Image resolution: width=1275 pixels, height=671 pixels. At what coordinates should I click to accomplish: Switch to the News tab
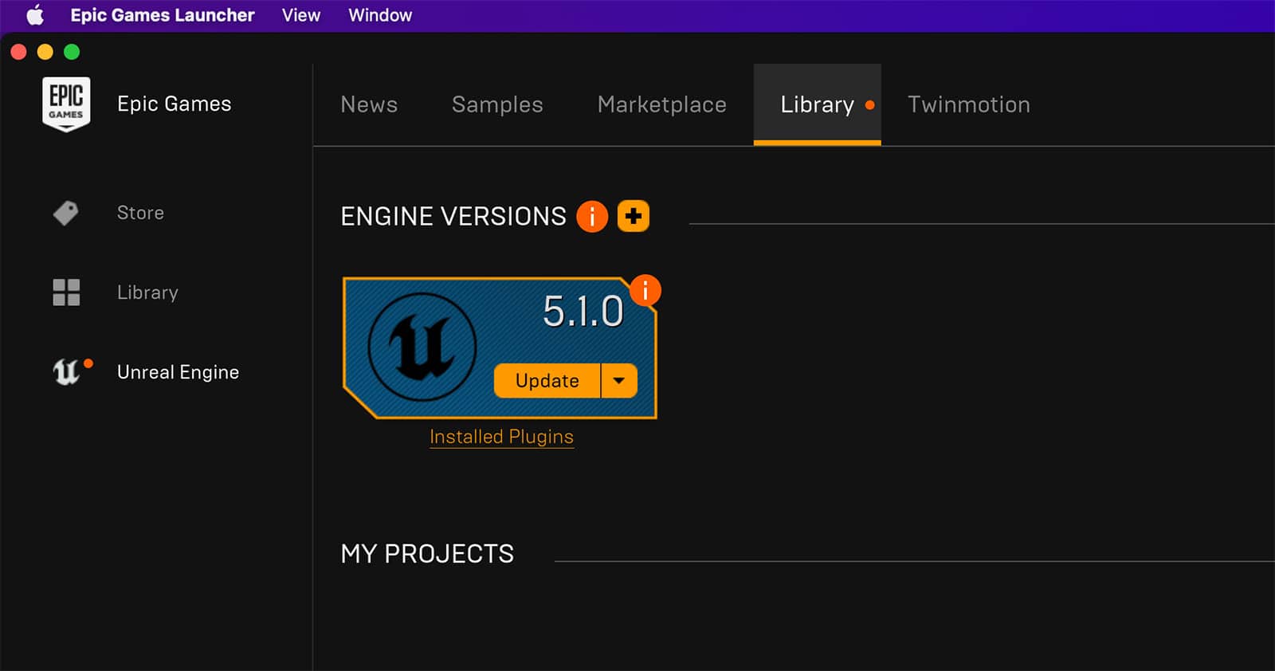point(369,104)
